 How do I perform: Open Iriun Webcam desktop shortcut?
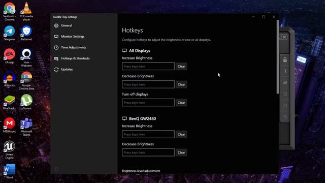[26, 57]
